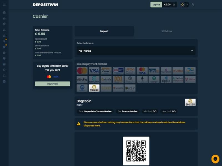Select the Deposit tab
The image size is (222, 166).
coord(104,31)
